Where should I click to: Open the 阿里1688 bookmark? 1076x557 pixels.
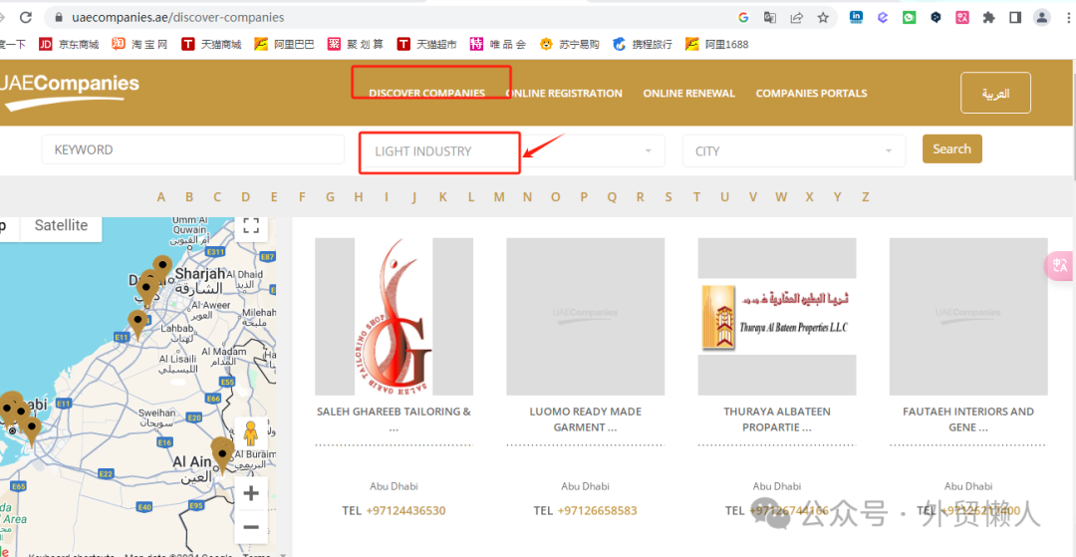pos(717,45)
